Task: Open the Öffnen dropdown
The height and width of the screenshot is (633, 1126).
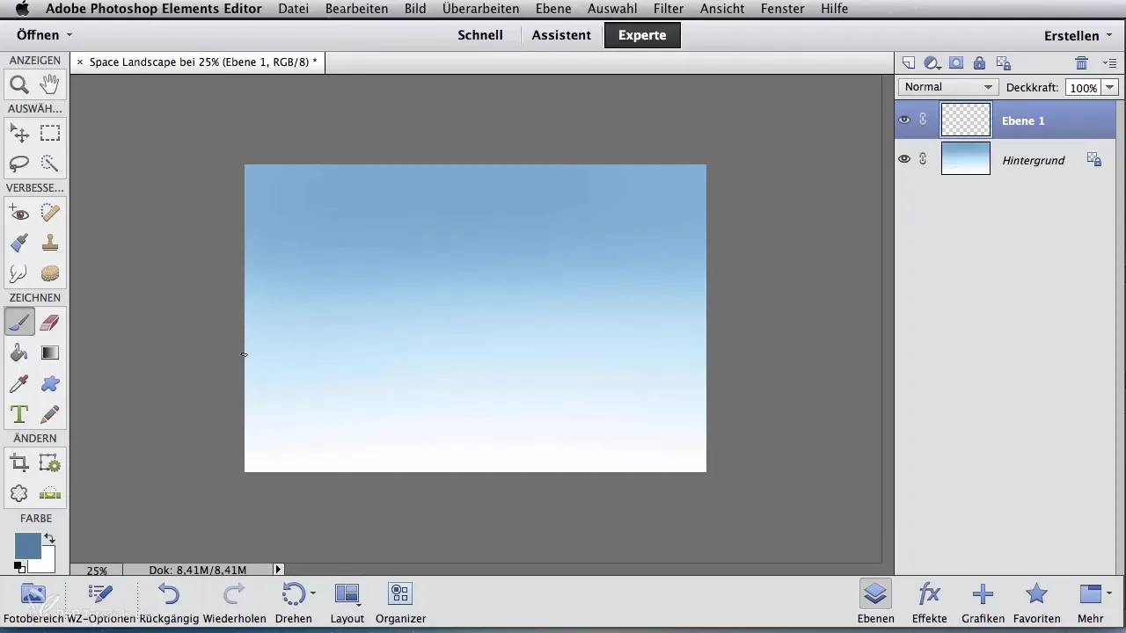Action: point(44,35)
